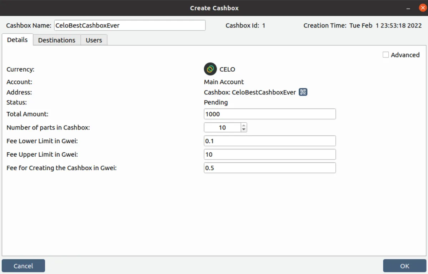Switch to the Destinations tab

(56, 40)
